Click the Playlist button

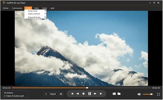tap(53, 94)
